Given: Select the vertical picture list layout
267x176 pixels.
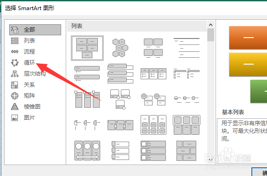Looking at the screenshot, I should coord(153,150).
